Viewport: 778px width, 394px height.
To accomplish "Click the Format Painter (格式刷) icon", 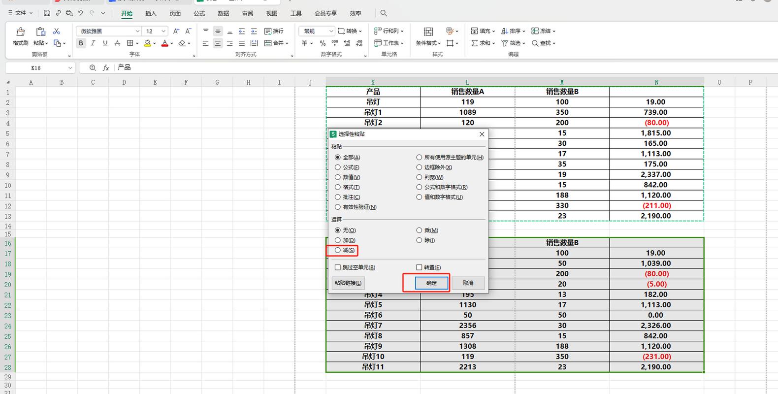I will point(21,32).
